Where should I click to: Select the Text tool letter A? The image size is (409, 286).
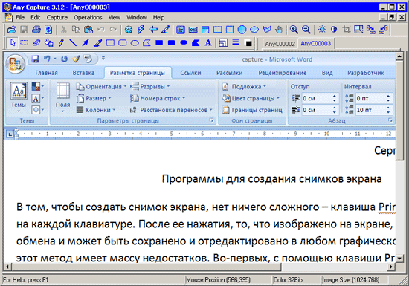(208, 43)
